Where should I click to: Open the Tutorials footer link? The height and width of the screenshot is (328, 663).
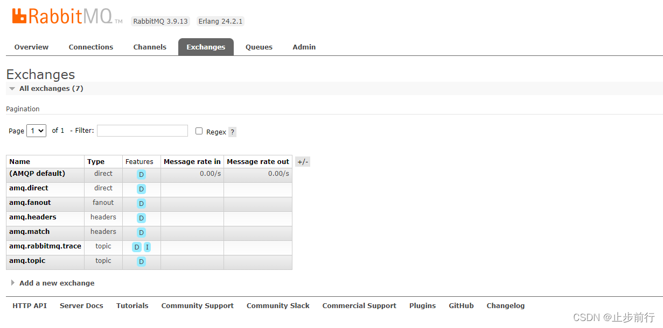click(x=132, y=306)
